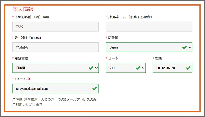205x117 pixels.
Task: Click the 下のお名前 (例) Taro label
Action: coord(32,17)
